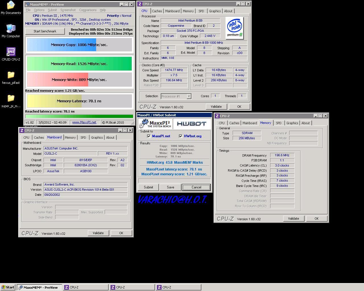The height and width of the screenshot is (291, 364).
Task: Click the DRAM Frequency 196.6 MHz field
Action: coord(282,155)
